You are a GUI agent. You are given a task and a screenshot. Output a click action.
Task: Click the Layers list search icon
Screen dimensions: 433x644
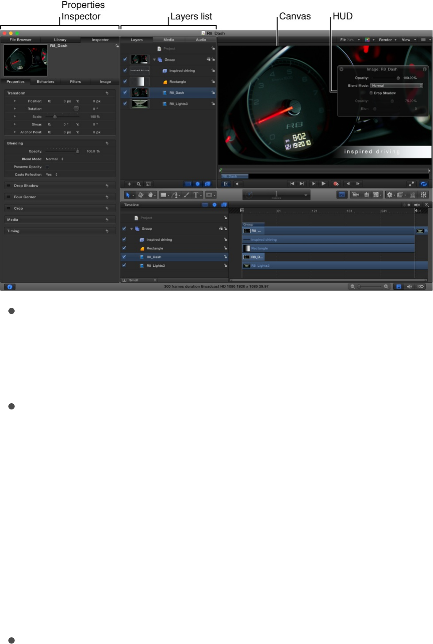[x=138, y=184]
